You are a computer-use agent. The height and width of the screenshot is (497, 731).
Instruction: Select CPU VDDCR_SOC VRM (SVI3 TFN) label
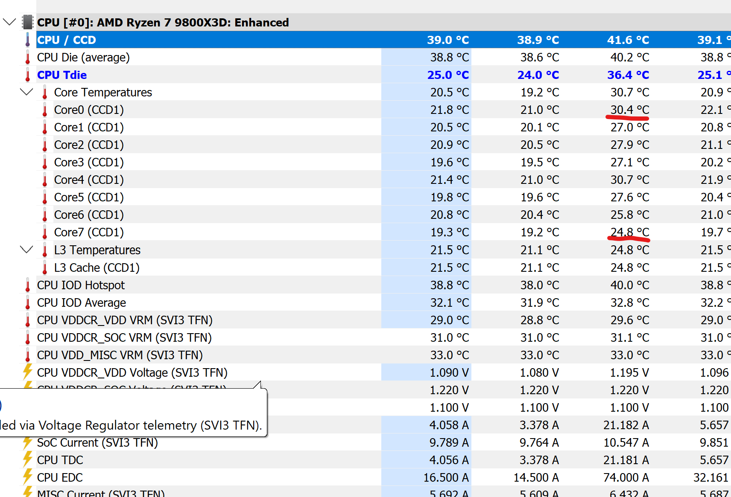pyautogui.click(x=124, y=337)
